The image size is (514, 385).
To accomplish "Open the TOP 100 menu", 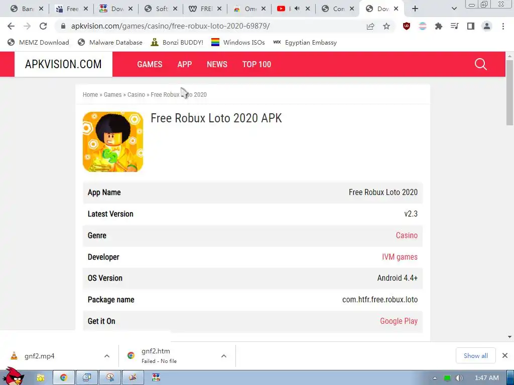I will (x=256, y=64).
